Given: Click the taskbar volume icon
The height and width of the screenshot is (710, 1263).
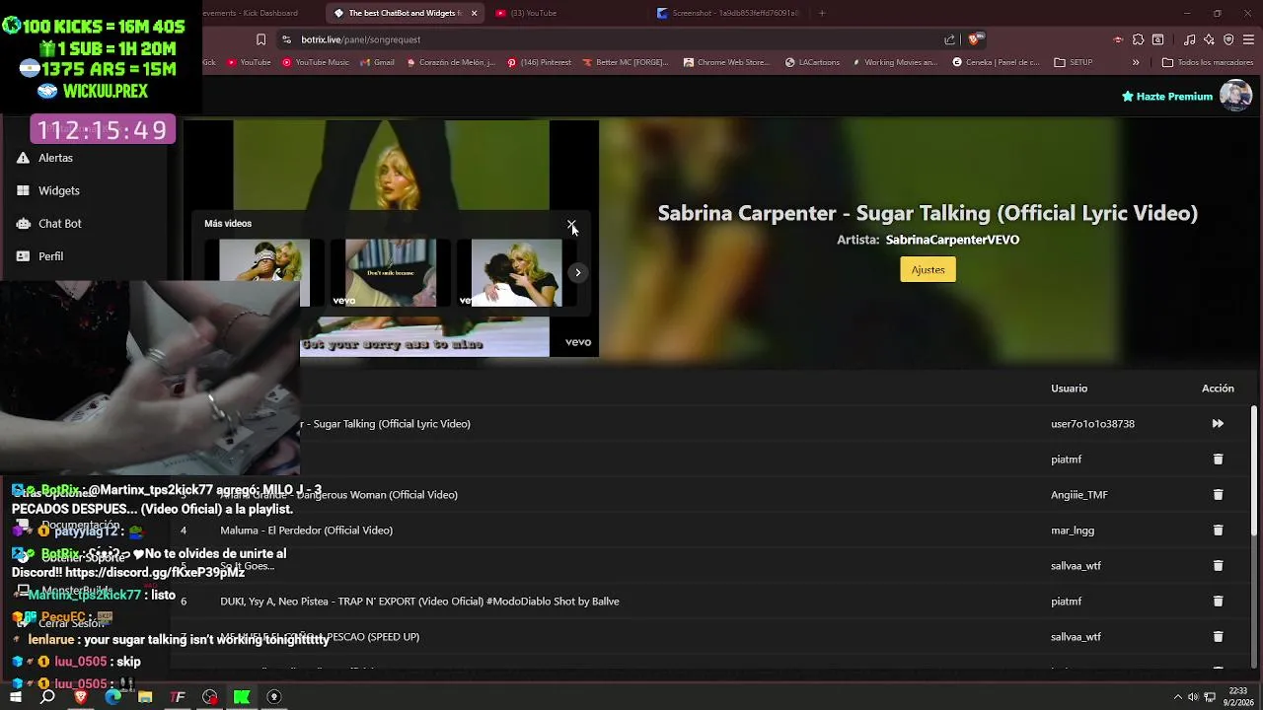Looking at the screenshot, I should 1193,697.
